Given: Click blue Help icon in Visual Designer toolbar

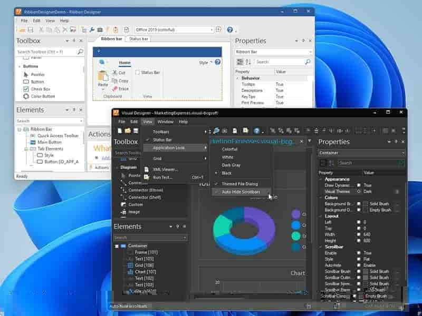Looking at the screenshot, I should click(x=256, y=131).
